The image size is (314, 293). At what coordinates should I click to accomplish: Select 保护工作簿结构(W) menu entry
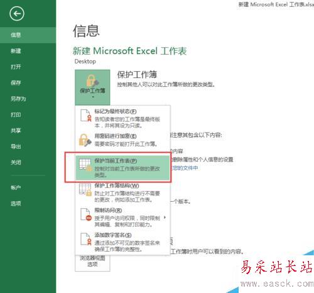[x=122, y=192]
